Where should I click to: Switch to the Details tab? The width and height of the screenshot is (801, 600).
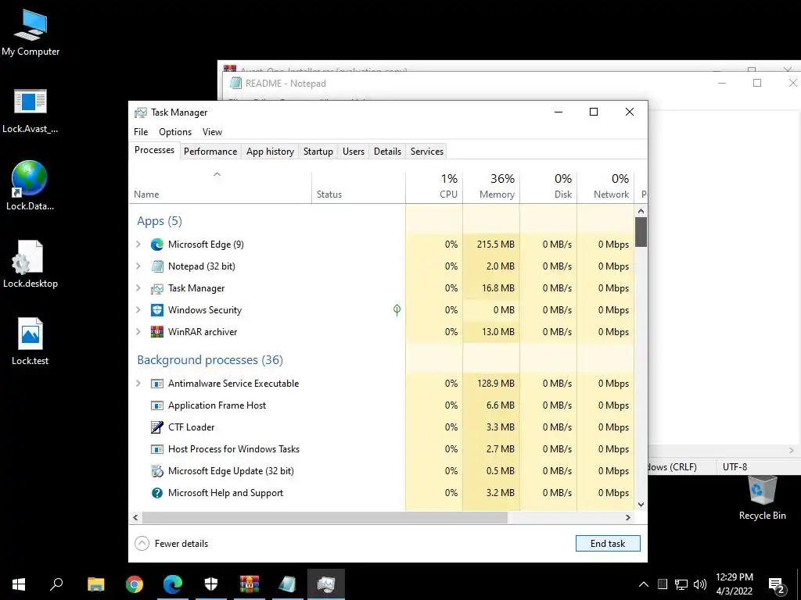[388, 152]
